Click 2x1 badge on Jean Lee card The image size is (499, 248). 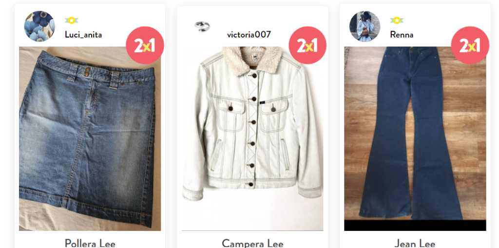[470, 45]
